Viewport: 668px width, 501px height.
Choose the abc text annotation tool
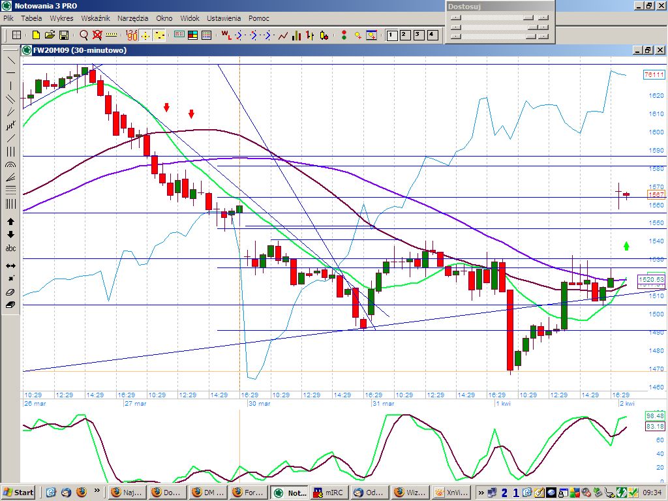10,249
